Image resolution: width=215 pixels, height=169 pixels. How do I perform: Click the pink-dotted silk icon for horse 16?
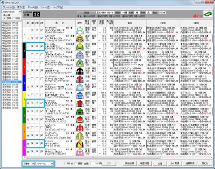80,152
